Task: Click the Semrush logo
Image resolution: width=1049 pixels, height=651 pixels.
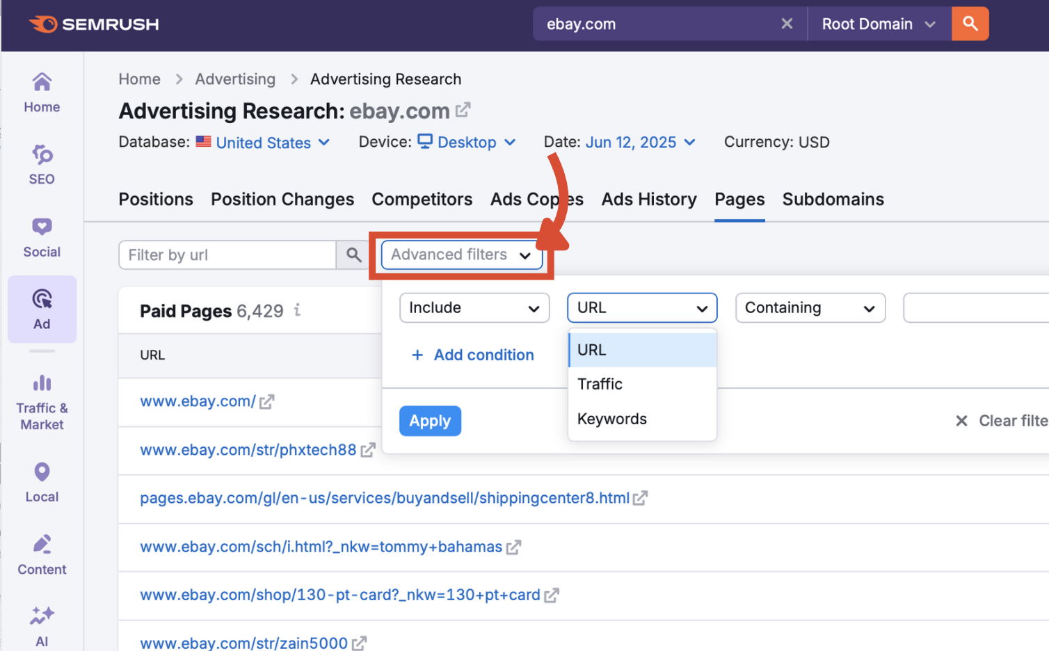Action: coord(94,24)
